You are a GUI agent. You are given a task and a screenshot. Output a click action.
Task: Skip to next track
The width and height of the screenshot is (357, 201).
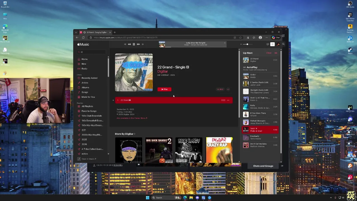pos(138,44)
